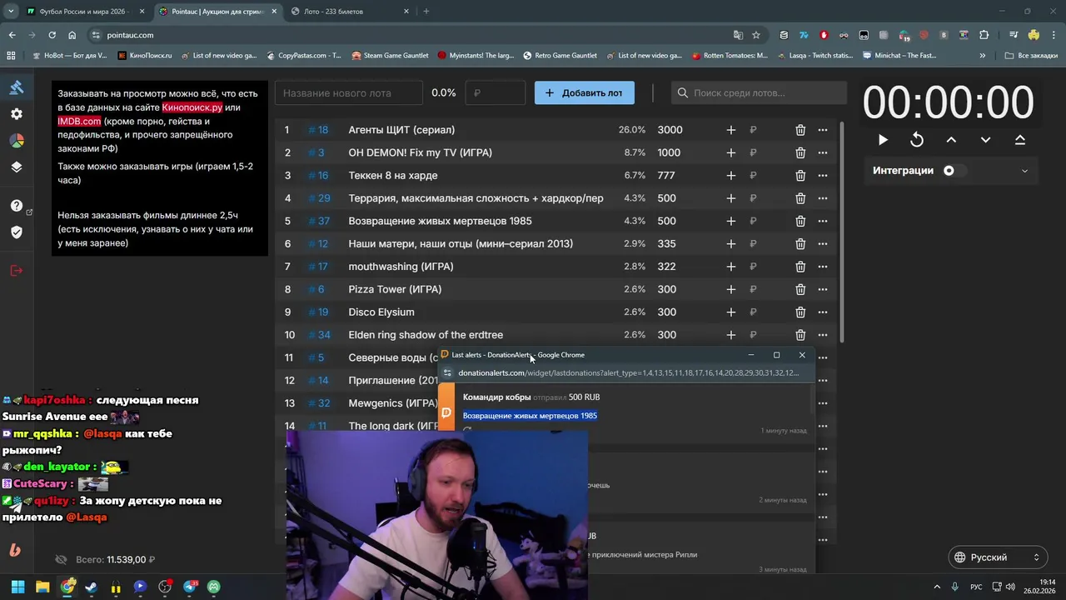Open the IMDB.com link in rules
The width and height of the screenshot is (1066, 600).
click(x=79, y=122)
